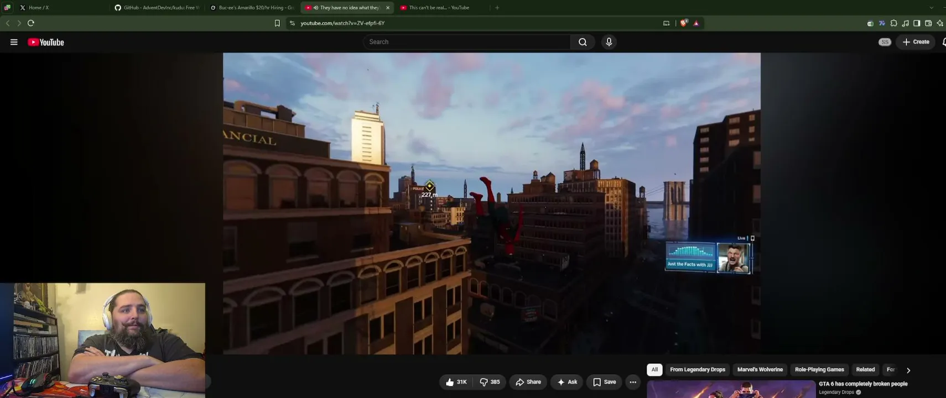Screen dimensions: 946x398
Task: Click the Brave workspace icon left of the tabs
Action: (x=7, y=8)
